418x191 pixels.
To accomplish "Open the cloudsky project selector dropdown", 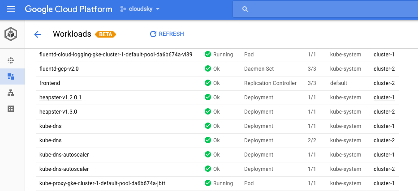I will click(x=140, y=9).
